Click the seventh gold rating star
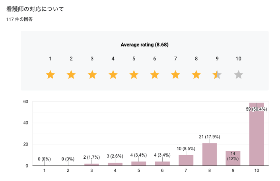The width and height of the screenshot is (280, 181). [175, 74]
